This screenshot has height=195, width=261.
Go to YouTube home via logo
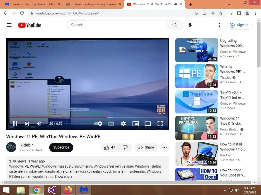[30, 25]
